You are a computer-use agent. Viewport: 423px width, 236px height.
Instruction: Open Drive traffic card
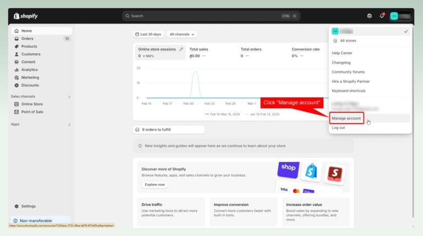pos(171,212)
